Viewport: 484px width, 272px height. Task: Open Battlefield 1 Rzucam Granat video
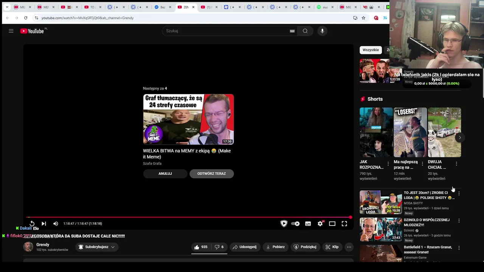tap(428, 249)
